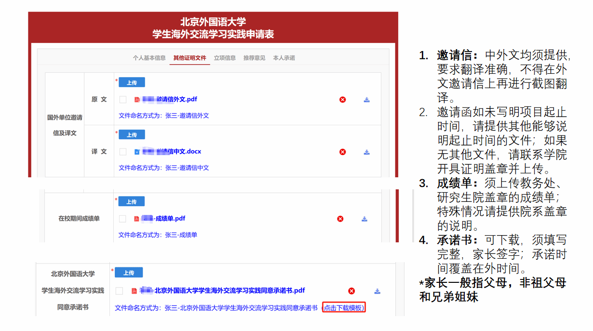Remove the 成绩单.pdf file using red X
This screenshot has height=331, width=593.
(340, 219)
